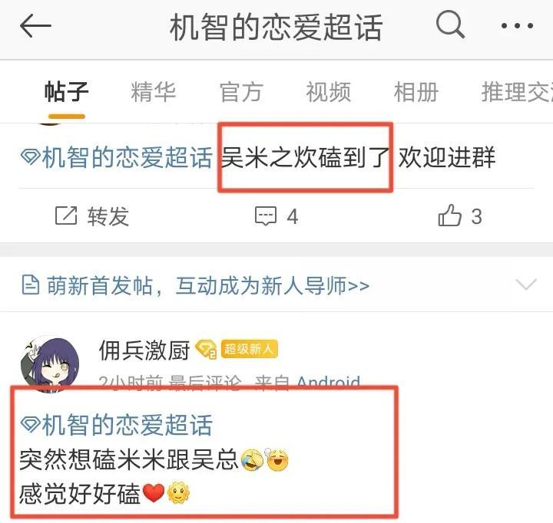Image resolution: width=553 pixels, height=523 pixels.
Task: Open 萌新首发帖，互动成为新人导师 link
Action: click(x=208, y=285)
